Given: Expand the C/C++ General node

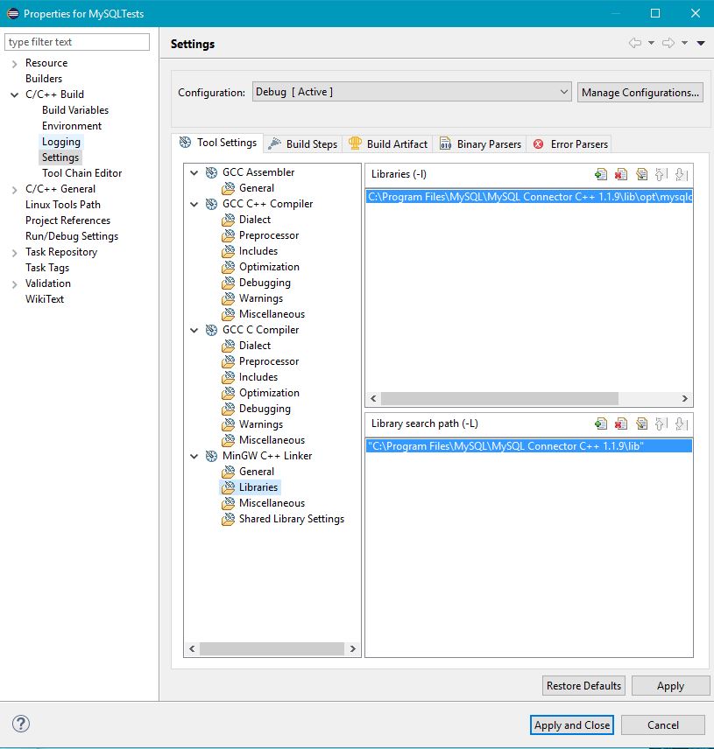Looking at the screenshot, I should (14, 190).
